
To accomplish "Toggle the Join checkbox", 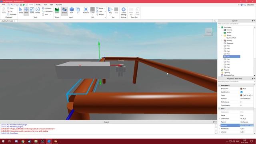I will point(43,14).
